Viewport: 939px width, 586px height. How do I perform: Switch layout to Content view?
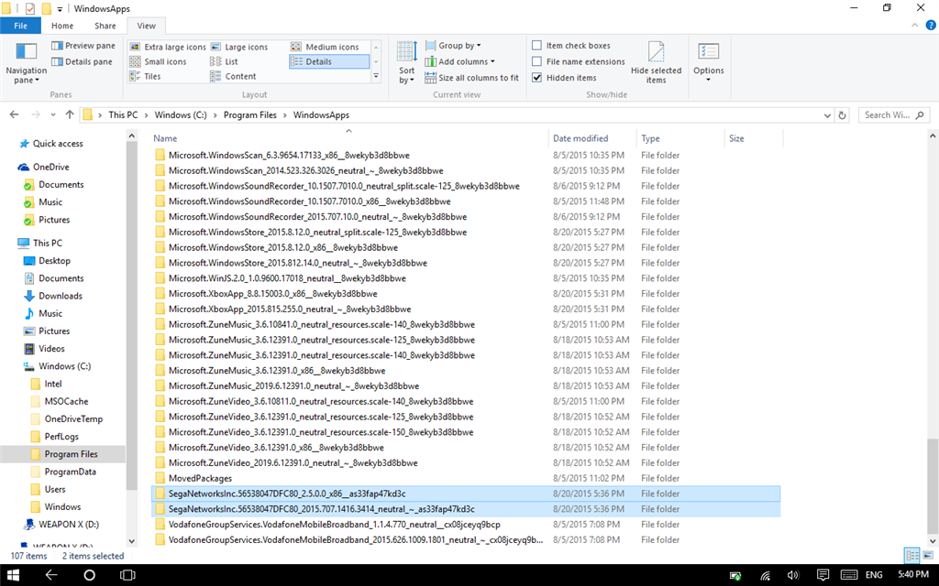[x=233, y=77]
